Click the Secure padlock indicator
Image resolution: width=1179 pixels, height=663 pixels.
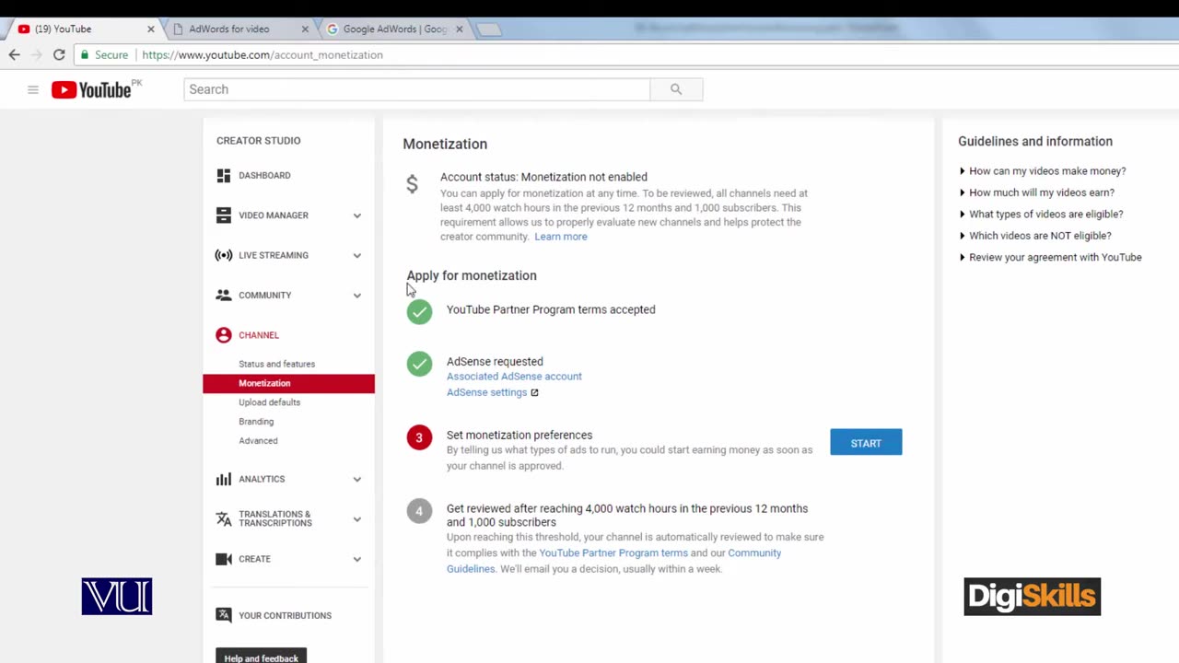[104, 55]
